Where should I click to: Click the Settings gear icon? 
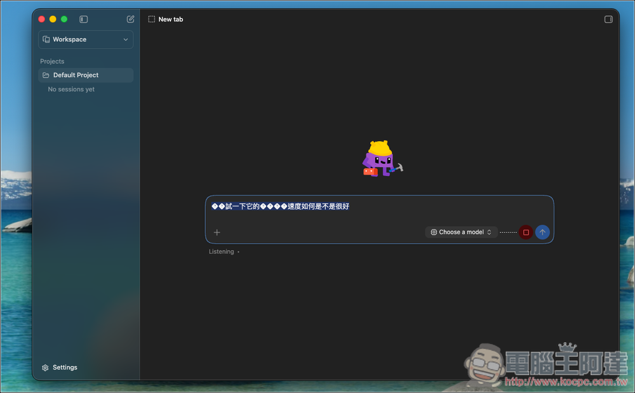pyautogui.click(x=45, y=368)
